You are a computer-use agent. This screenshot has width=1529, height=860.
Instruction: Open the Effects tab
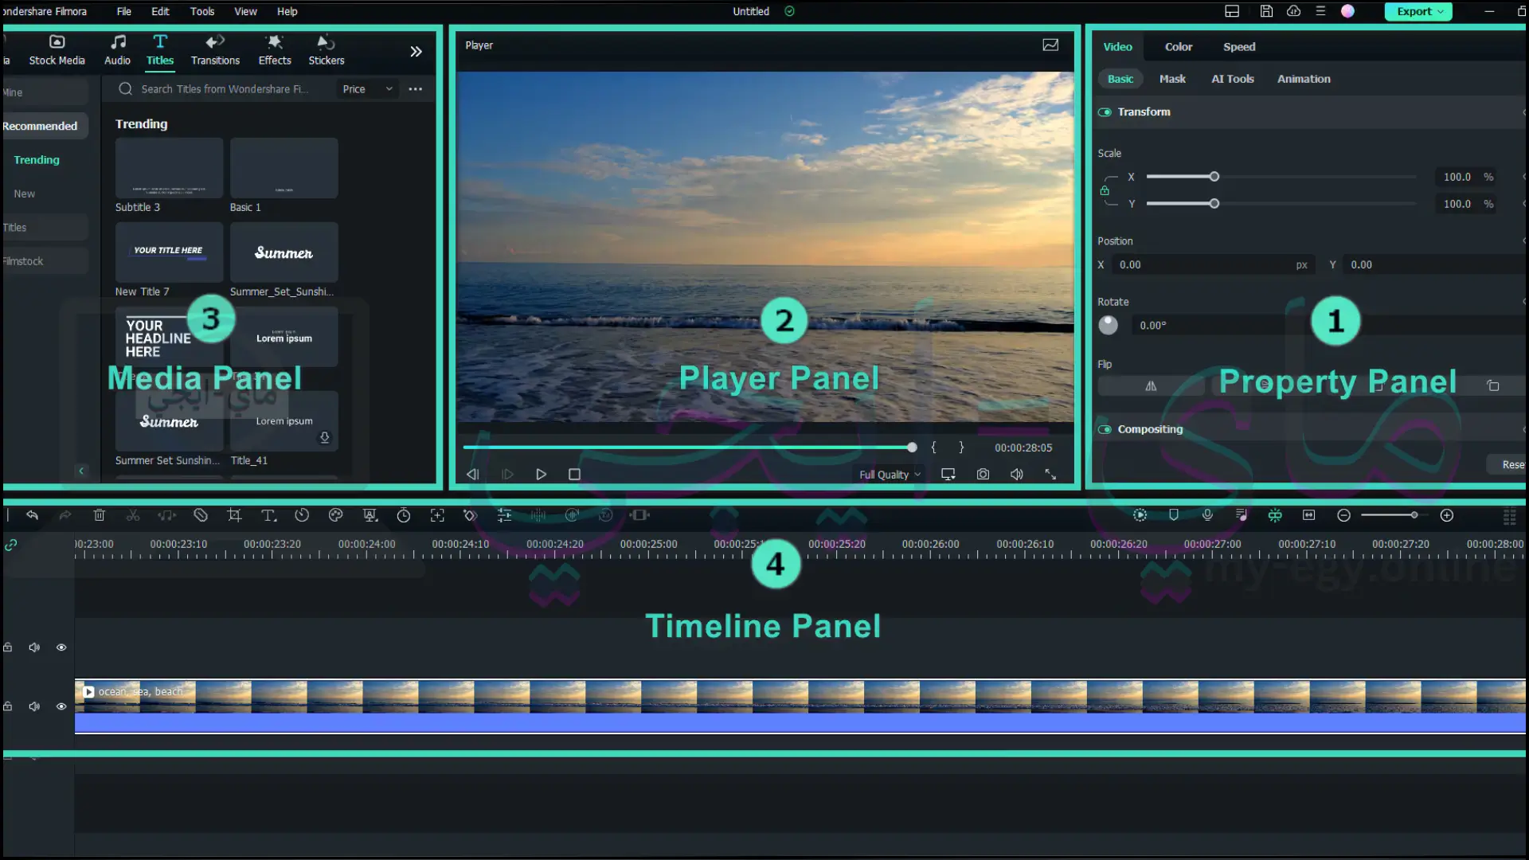pos(275,50)
